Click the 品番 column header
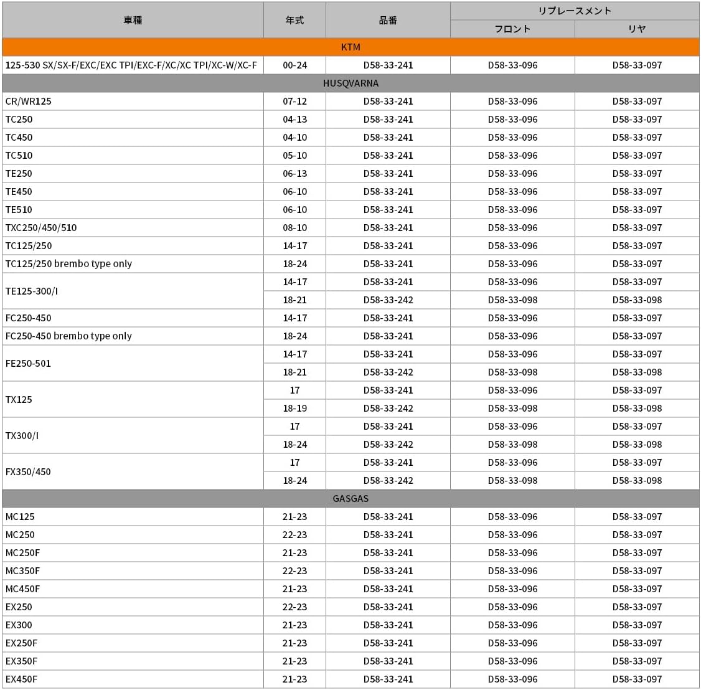The image size is (701, 690). click(x=388, y=20)
